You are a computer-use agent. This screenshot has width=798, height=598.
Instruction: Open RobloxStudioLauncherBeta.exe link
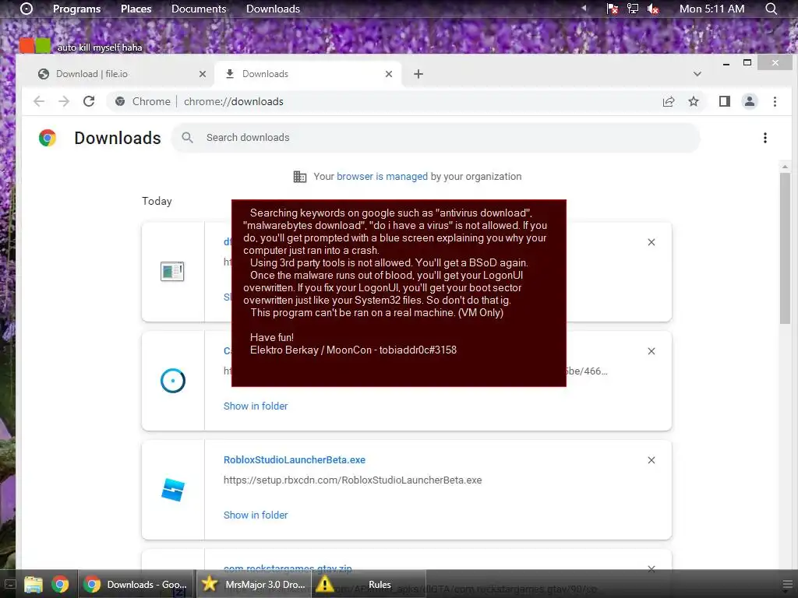pos(294,459)
